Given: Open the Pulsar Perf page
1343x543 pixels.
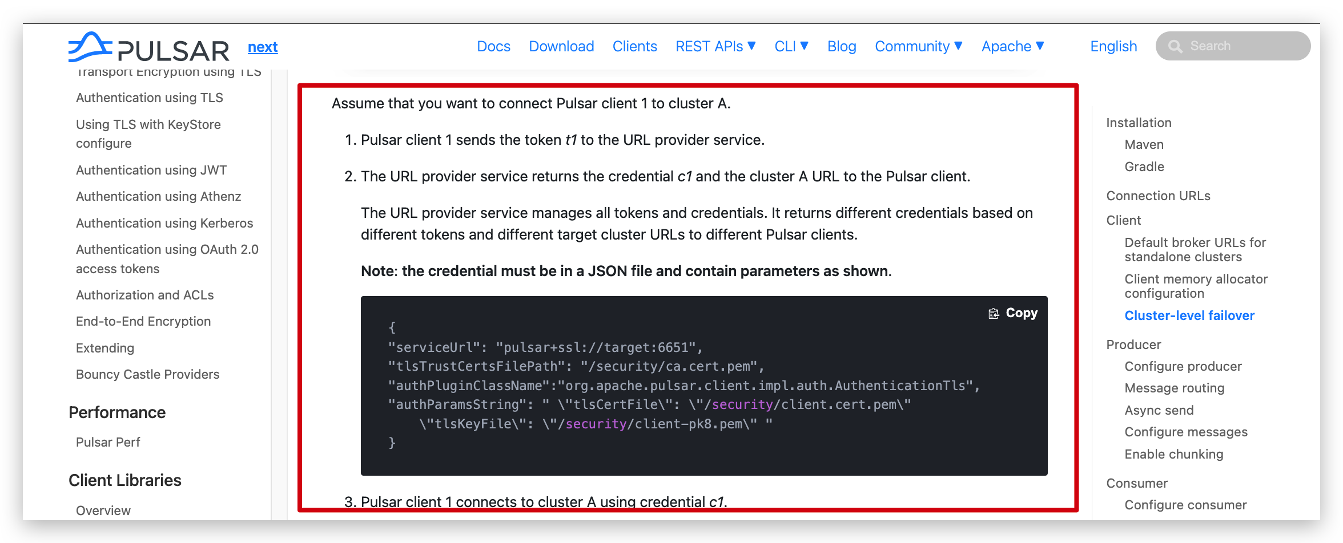Looking at the screenshot, I should (108, 442).
